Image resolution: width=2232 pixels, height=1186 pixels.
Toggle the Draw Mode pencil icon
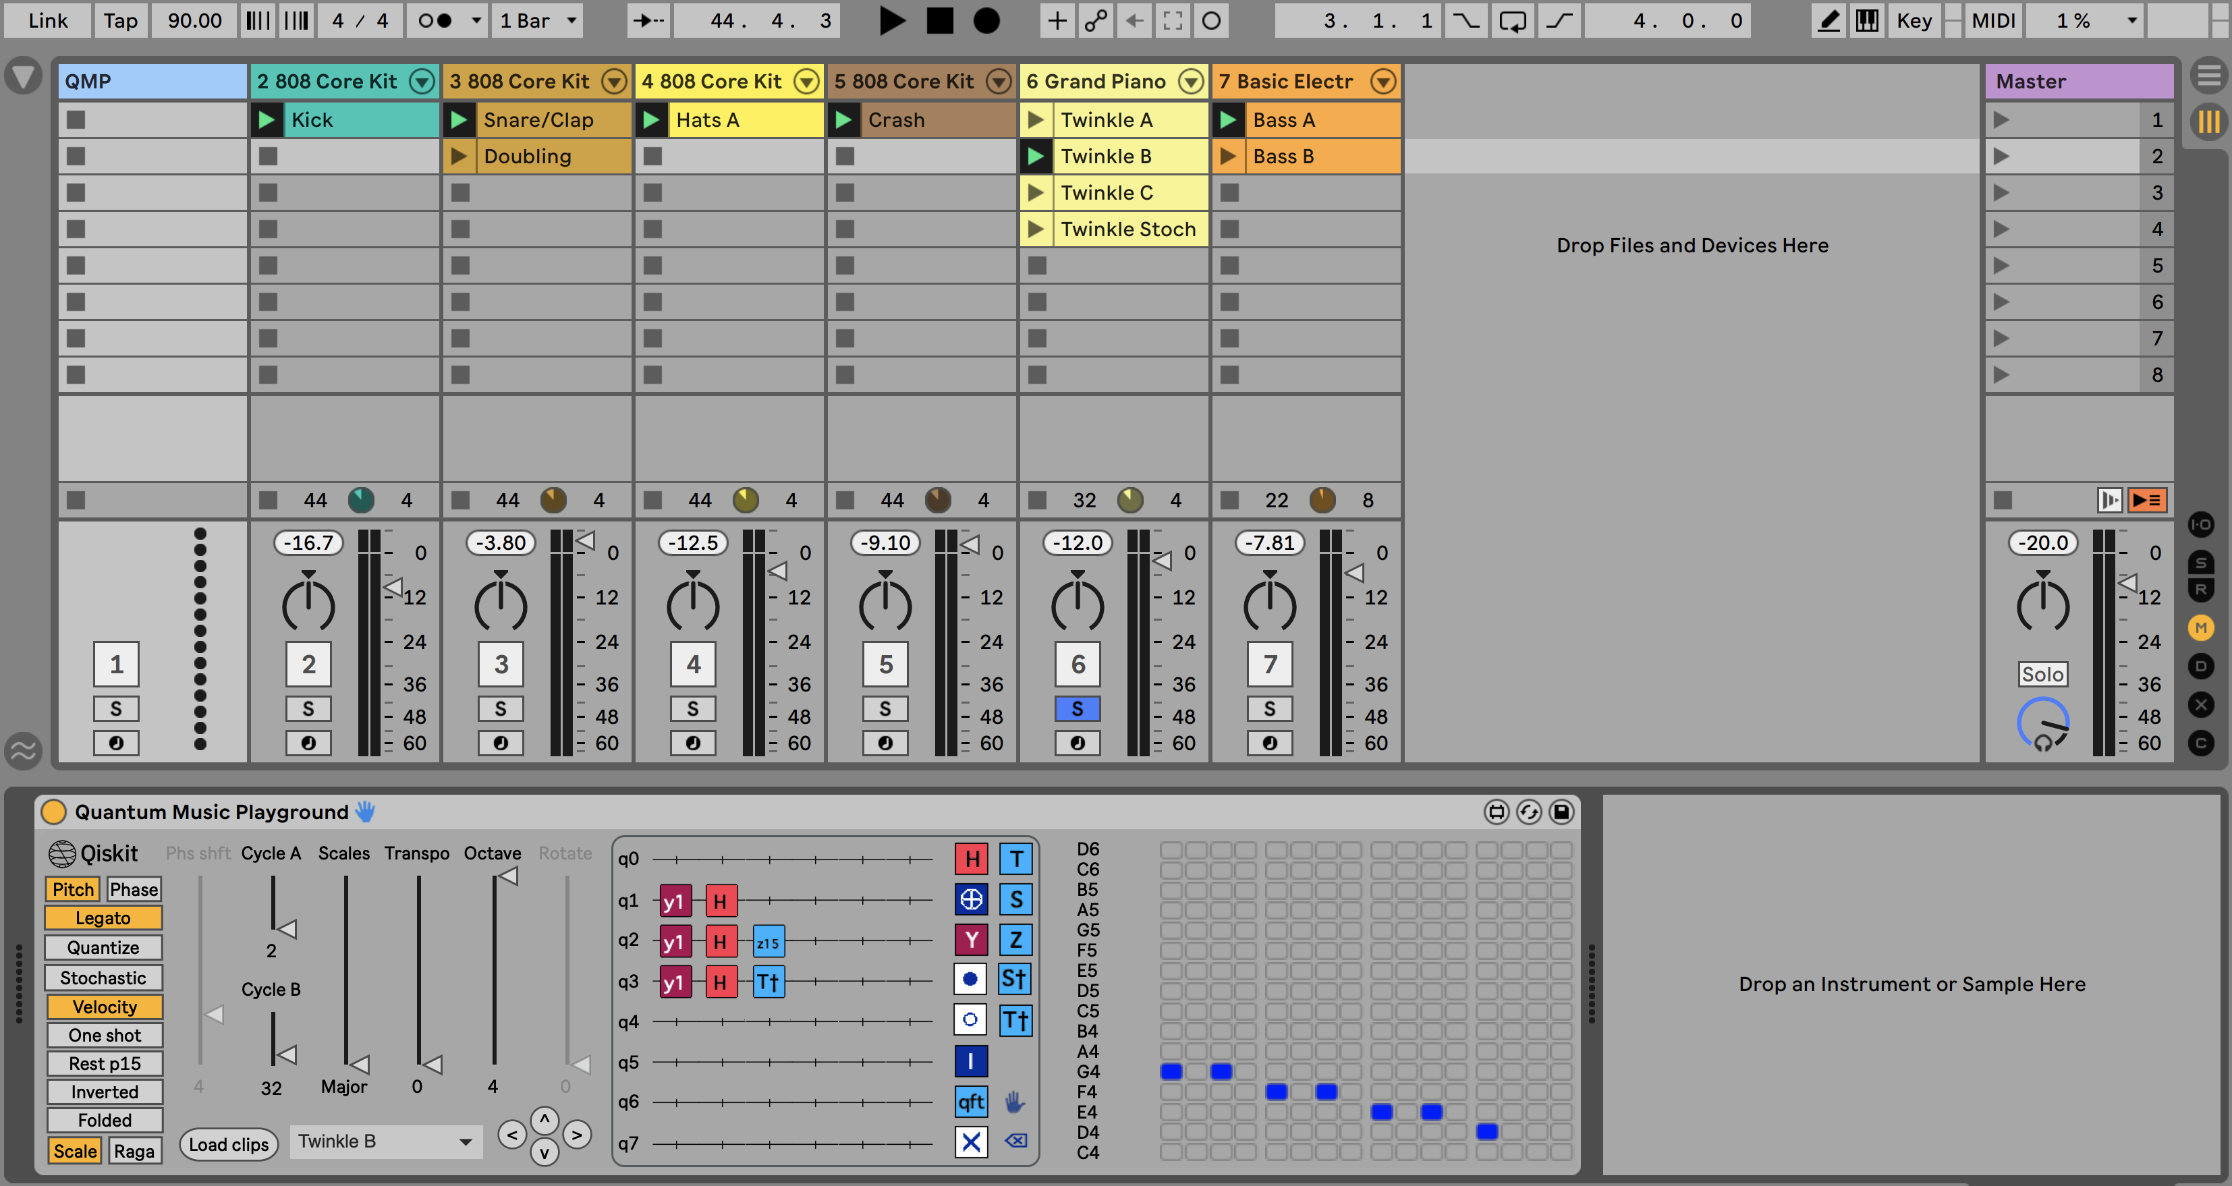pyautogui.click(x=1829, y=21)
